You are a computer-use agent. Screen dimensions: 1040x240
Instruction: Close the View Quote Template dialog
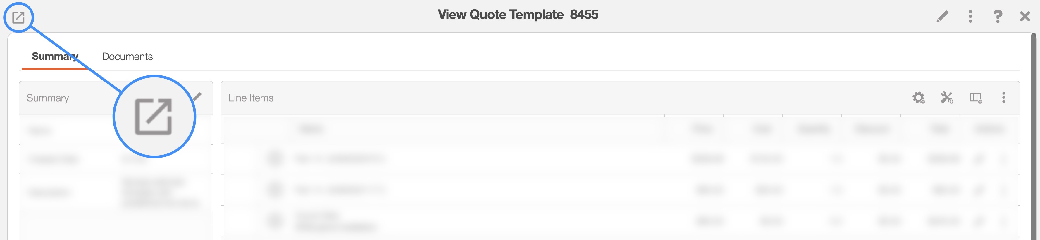(1025, 17)
